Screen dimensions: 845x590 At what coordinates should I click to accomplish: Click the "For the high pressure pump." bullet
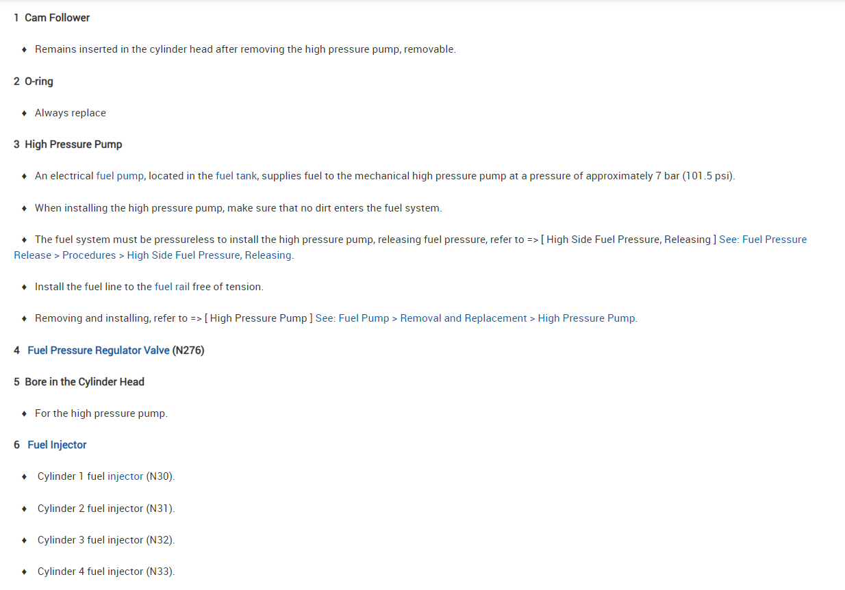pos(101,413)
